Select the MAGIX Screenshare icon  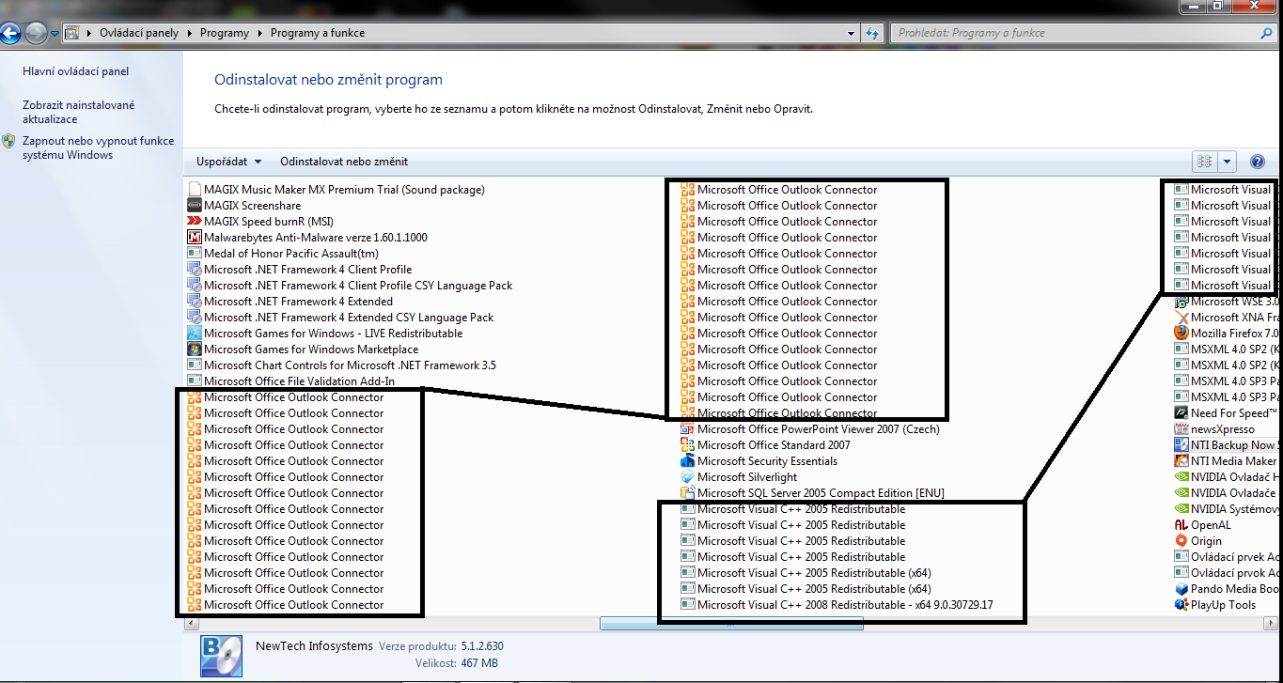tap(195, 206)
